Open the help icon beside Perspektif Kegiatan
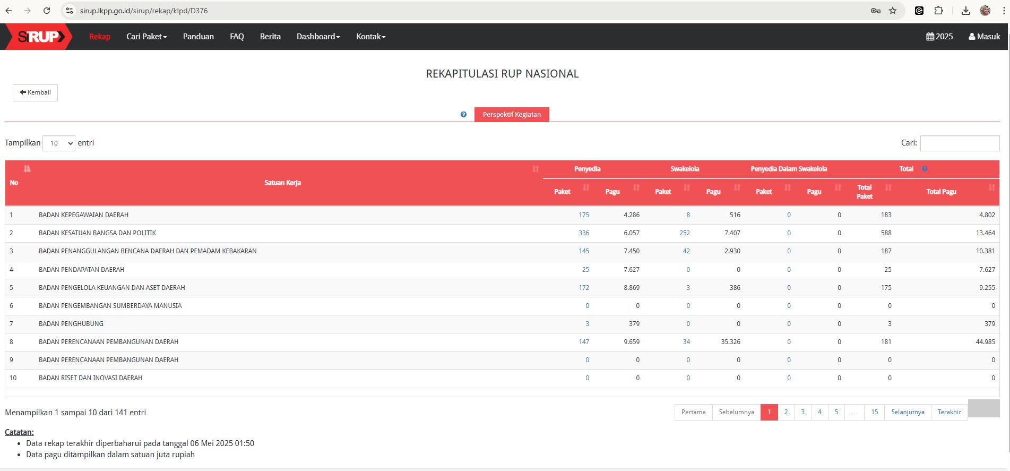Image resolution: width=1010 pixels, height=471 pixels. click(x=463, y=115)
